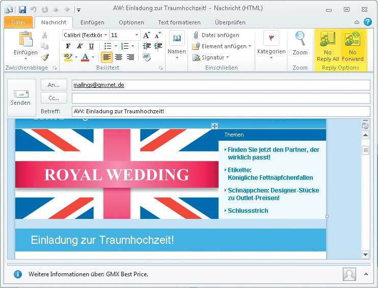The height and width of the screenshot is (288, 378).
Task: Open the Text formatieren tab
Action: pos(179,22)
